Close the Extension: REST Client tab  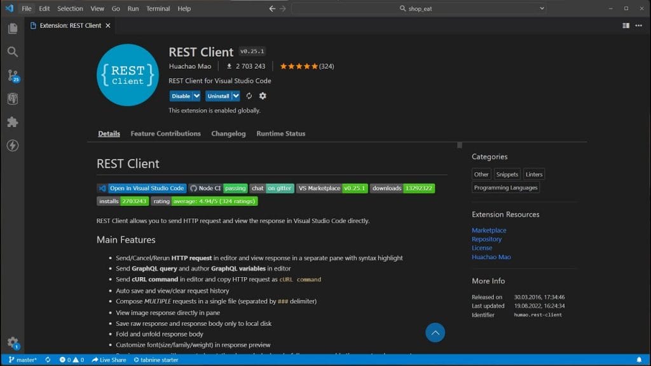[108, 25]
